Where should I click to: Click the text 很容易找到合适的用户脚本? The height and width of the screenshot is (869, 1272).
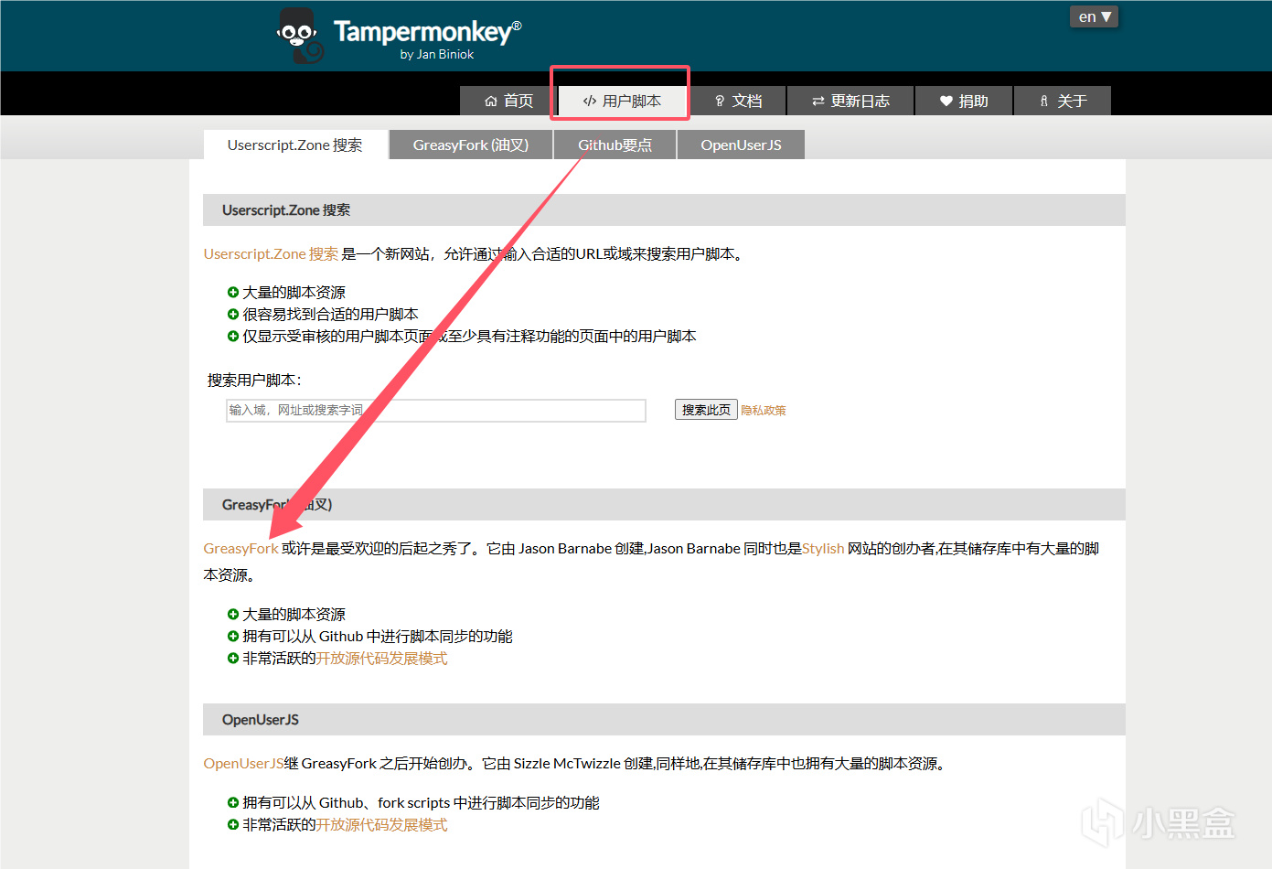(x=330, y=315)
